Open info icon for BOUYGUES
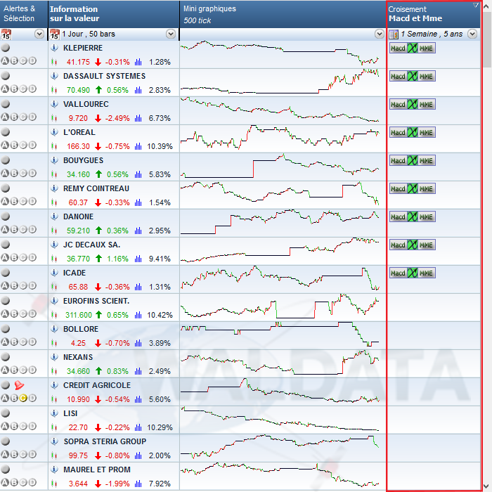The height and width of the screenshot is (492, 492). click(x=54, y=160)
